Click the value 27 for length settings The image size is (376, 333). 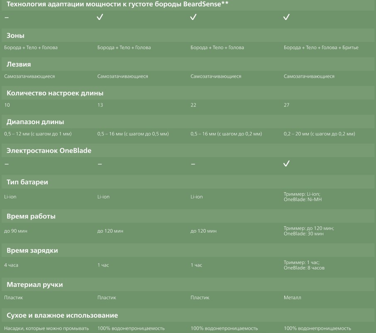(286, 105)
